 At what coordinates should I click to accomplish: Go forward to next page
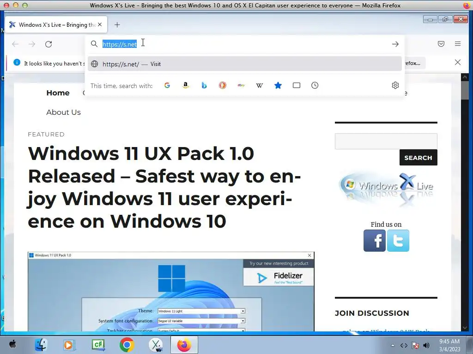[32, 44]
